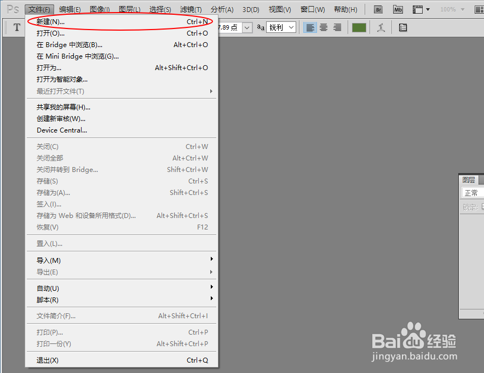Open the anti-aliasing 锐利 dropdown
484x373 pixels.
coord(281,28)
